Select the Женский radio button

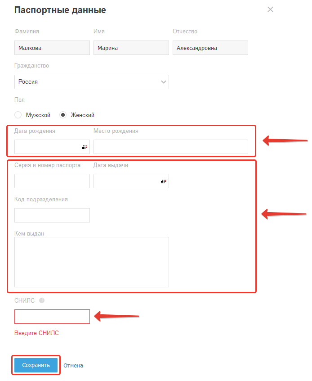coord(63,115)
